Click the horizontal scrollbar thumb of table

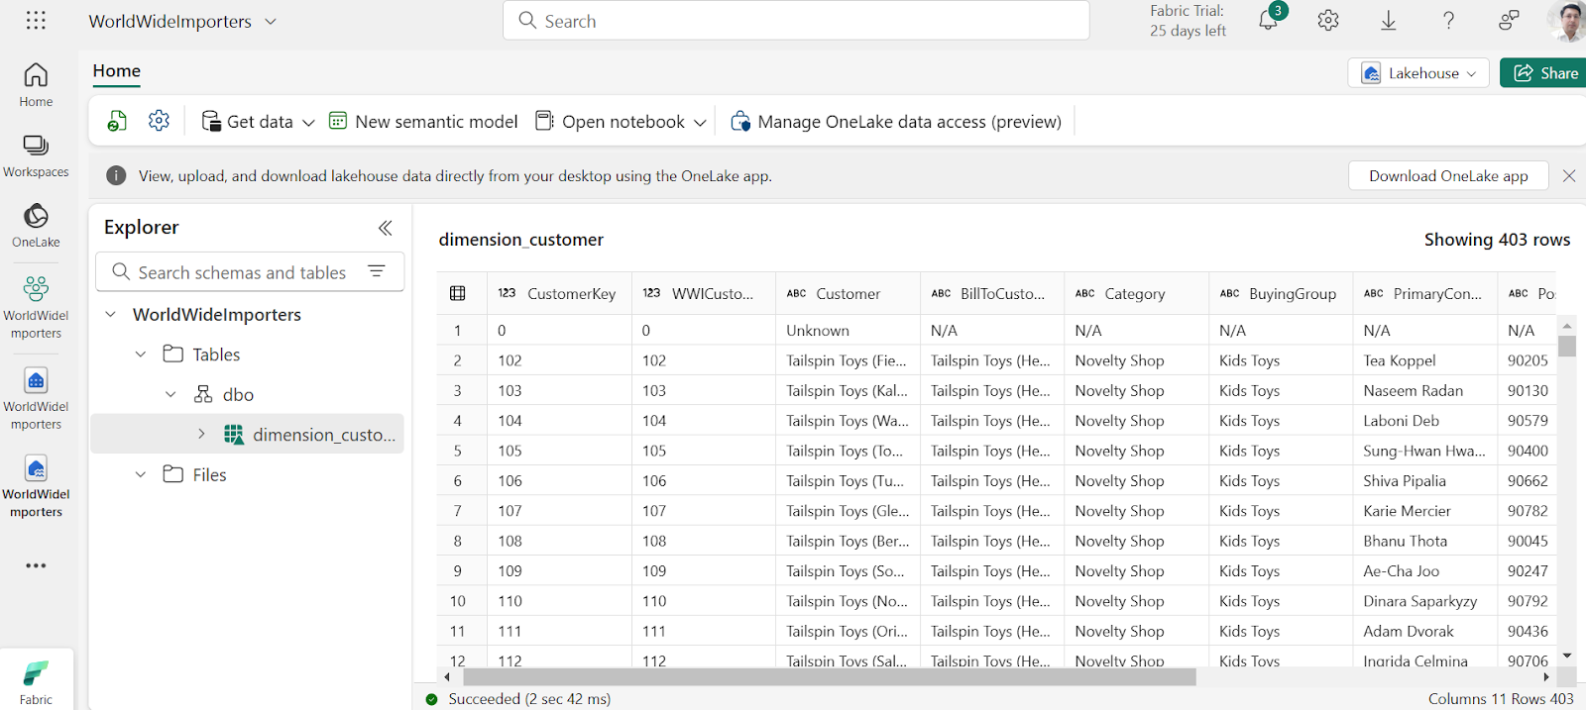tap(830, 677)
